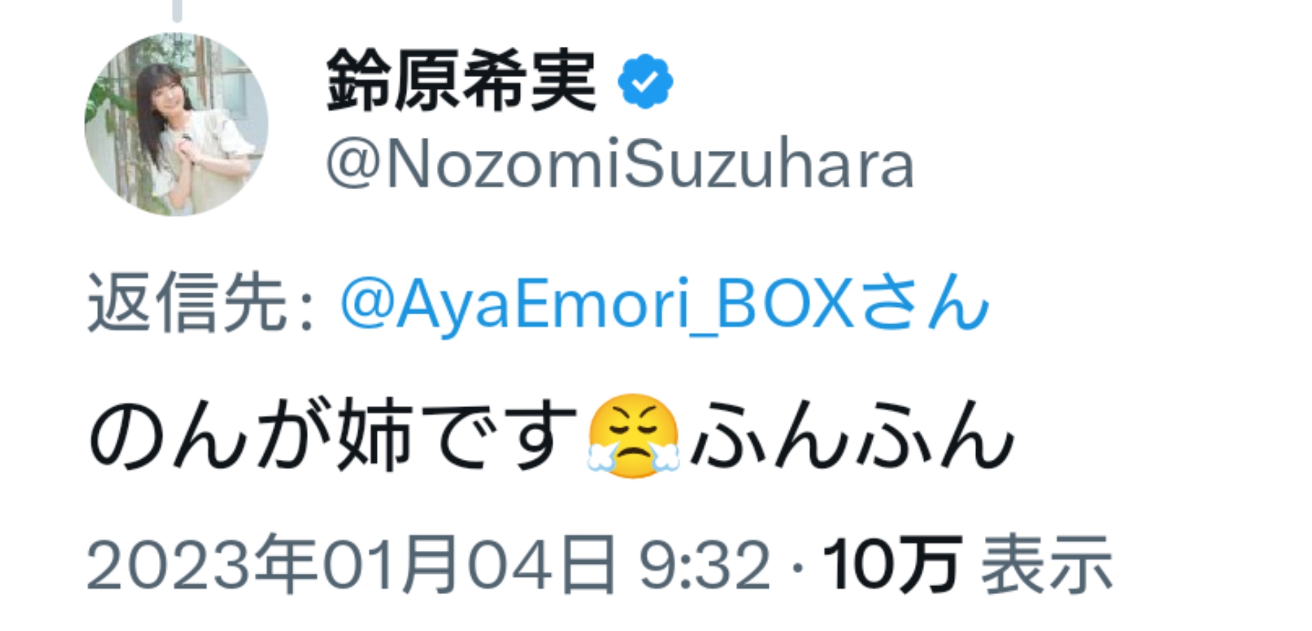Open the verified blue checkmark badge

pyautogui.click(x=645, y=81)
